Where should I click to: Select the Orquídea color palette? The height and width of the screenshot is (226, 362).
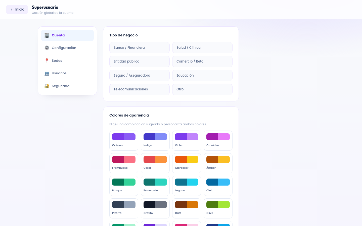218,141
